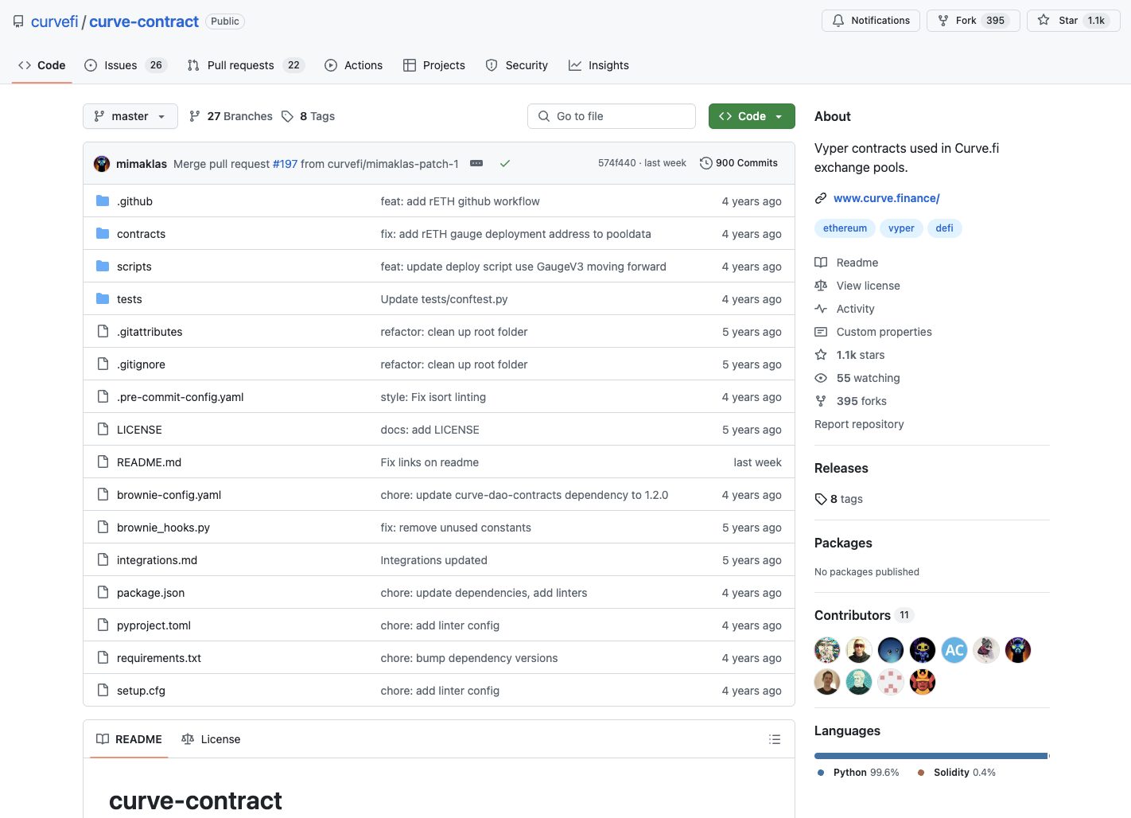Switch to the Pull requests tab
The width and height of the screenshot is (1131, 818).
pos(246,65)
